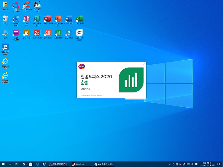Image resolution: width=223 pixels, height=167 pixels.
Task: Open the InPrivate mode IE desktop shortcut
Action: pos(5,63)
